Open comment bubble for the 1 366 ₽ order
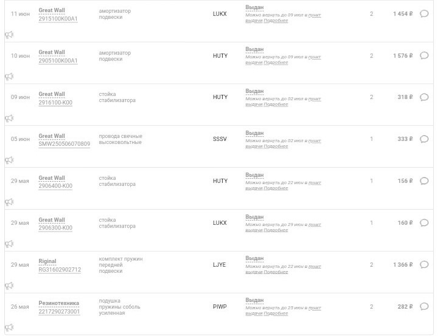Screen dimensions: 438x336 [x=424, y=264]
